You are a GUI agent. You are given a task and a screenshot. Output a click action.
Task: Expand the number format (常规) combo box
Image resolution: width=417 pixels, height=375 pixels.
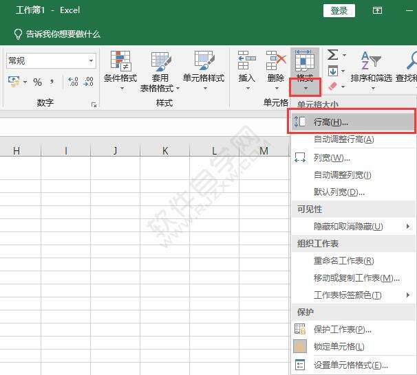pos(91,61)
